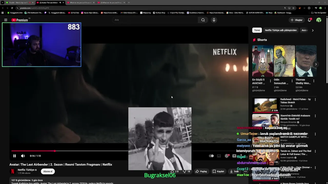This screenshot has height=184, width=328.
Task: Open a new browser tab
Action: (129, 3)
